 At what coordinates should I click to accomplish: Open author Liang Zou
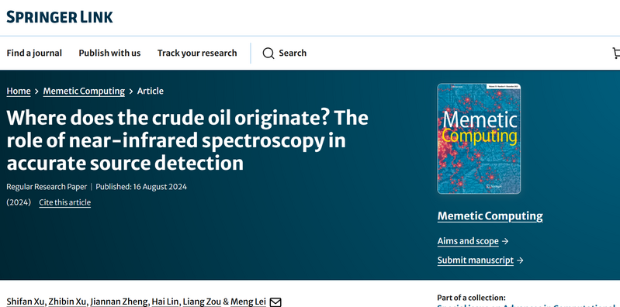point(202,302)
